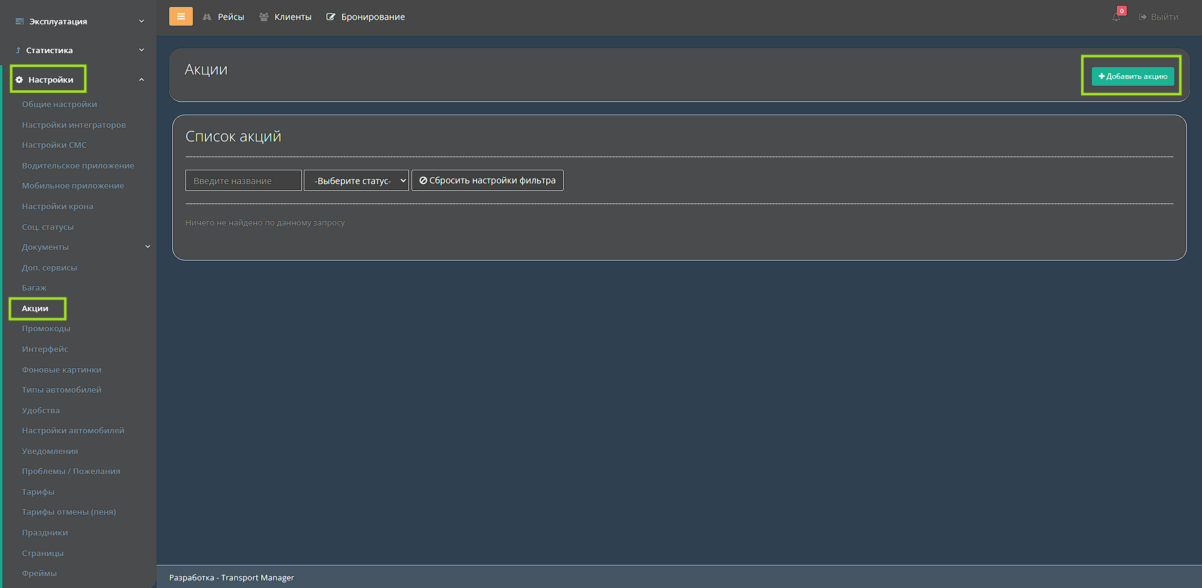Open Промокоды in the sidebar
This screenshot has width=1202, height=588.
(46, 329)
